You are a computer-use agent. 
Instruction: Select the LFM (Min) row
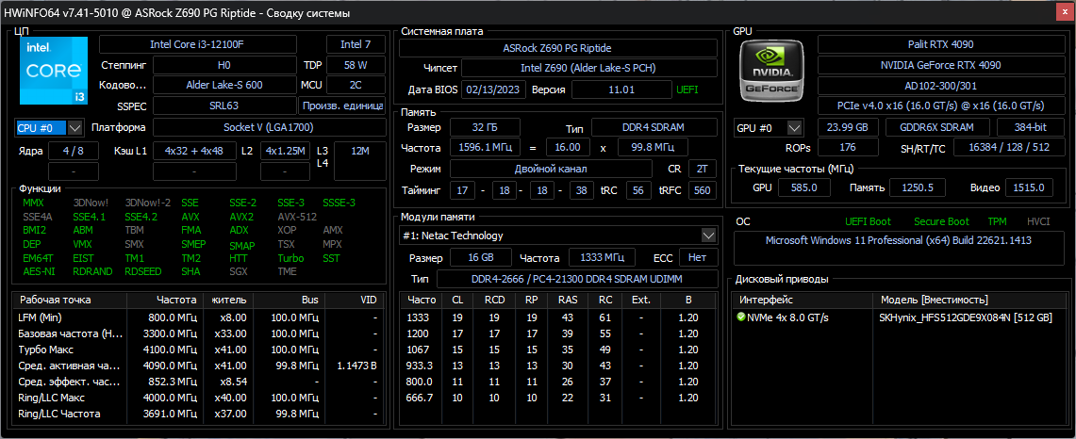point(199,317)
